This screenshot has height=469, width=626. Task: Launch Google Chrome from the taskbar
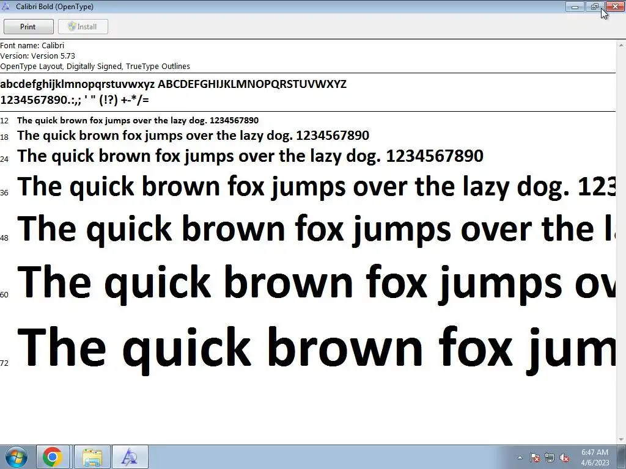(53, 457)
